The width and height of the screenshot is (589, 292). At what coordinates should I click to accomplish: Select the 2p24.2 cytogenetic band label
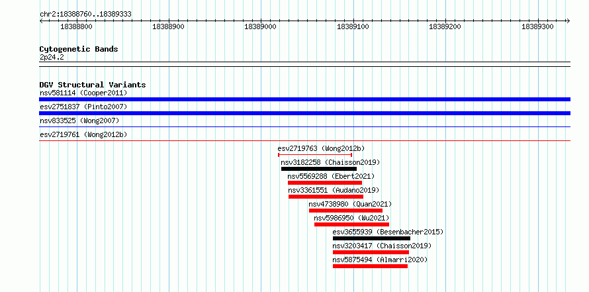(52, 57)
